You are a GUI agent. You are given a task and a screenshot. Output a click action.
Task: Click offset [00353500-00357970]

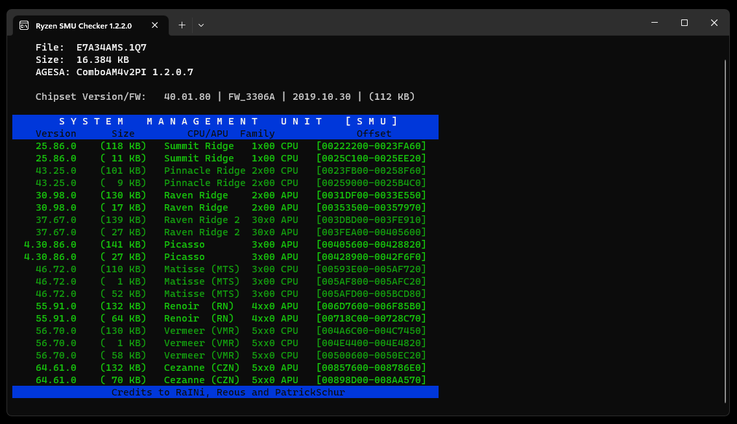371,207
